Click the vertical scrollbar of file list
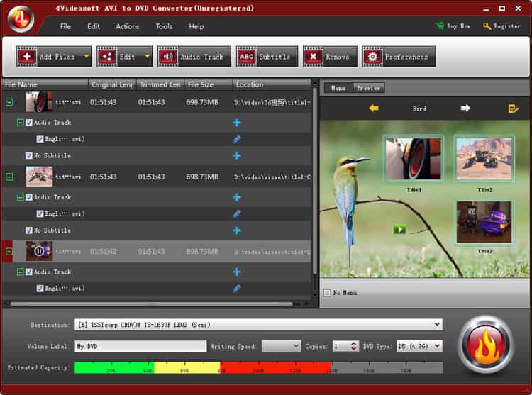This screenshot has height=395, width=532. click(315, 181)
